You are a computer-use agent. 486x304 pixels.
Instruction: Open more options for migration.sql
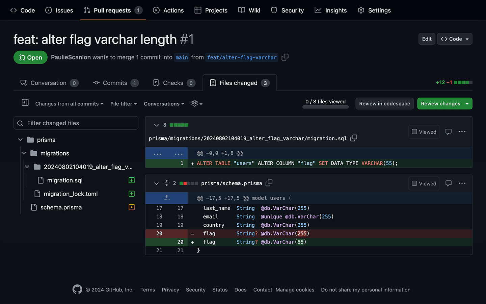coord(462,131)
